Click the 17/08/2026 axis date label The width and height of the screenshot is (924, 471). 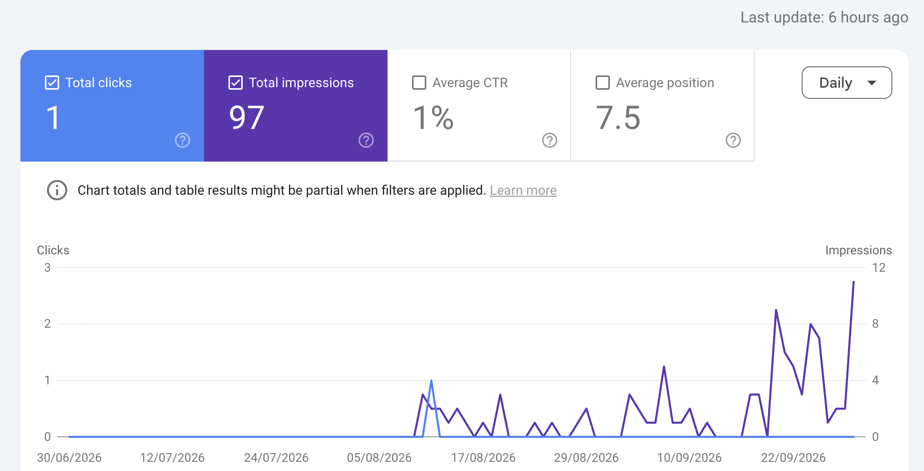click(x=483, y=458)
